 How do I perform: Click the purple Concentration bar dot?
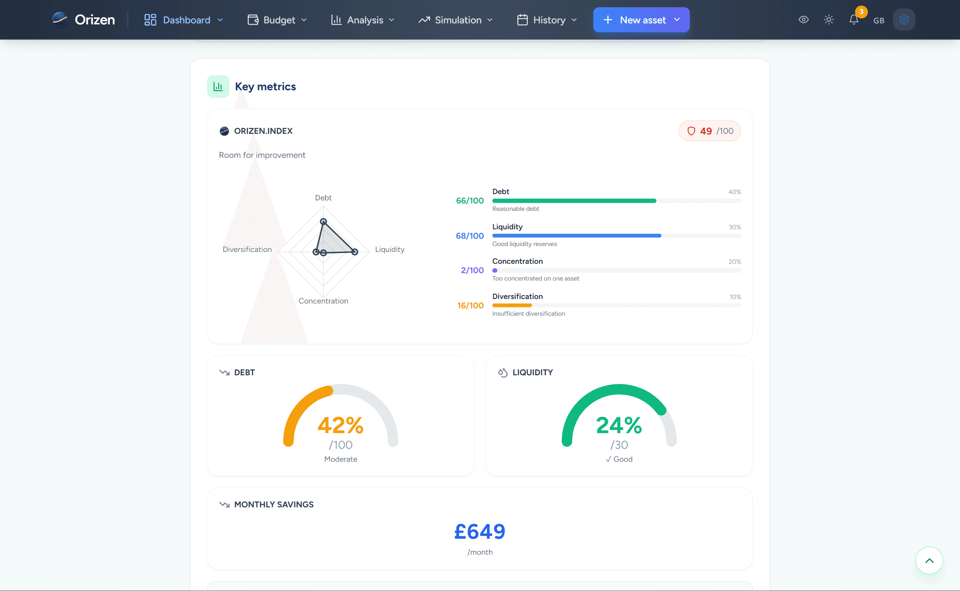(x=495, y=270)
